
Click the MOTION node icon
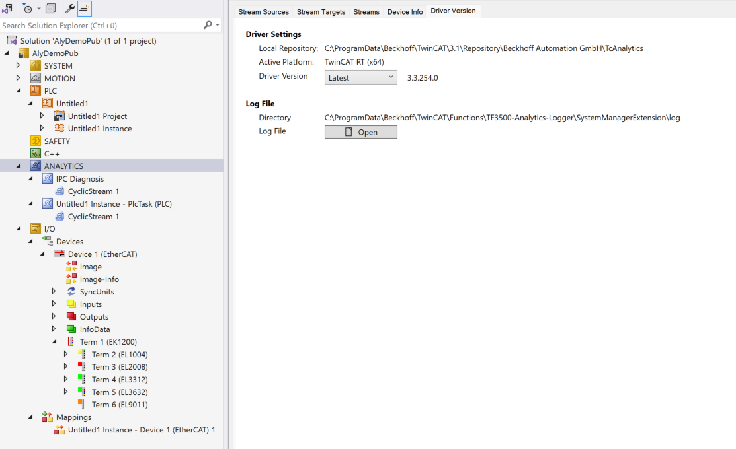[36, 79]
